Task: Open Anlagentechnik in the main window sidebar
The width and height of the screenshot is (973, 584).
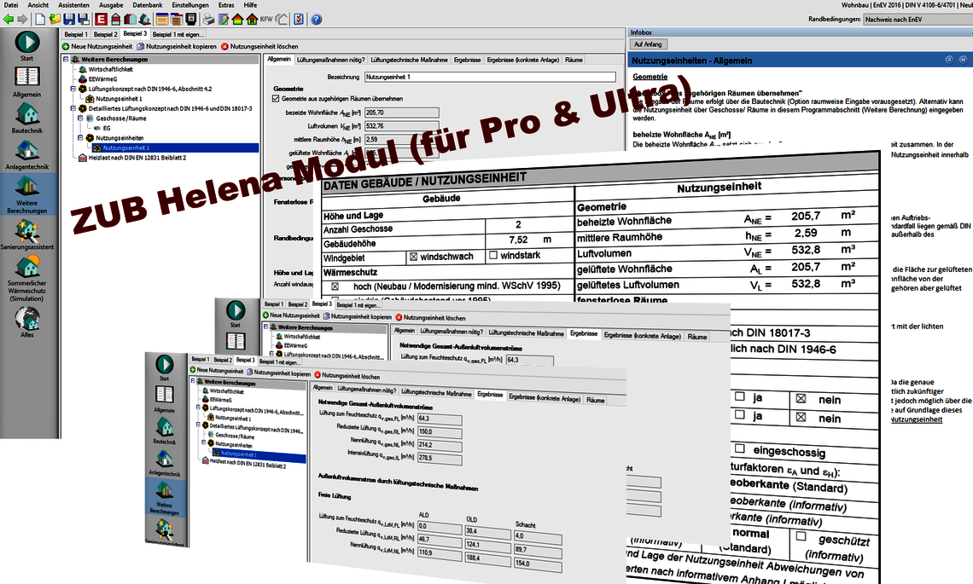Action: [x=26, y=154]
